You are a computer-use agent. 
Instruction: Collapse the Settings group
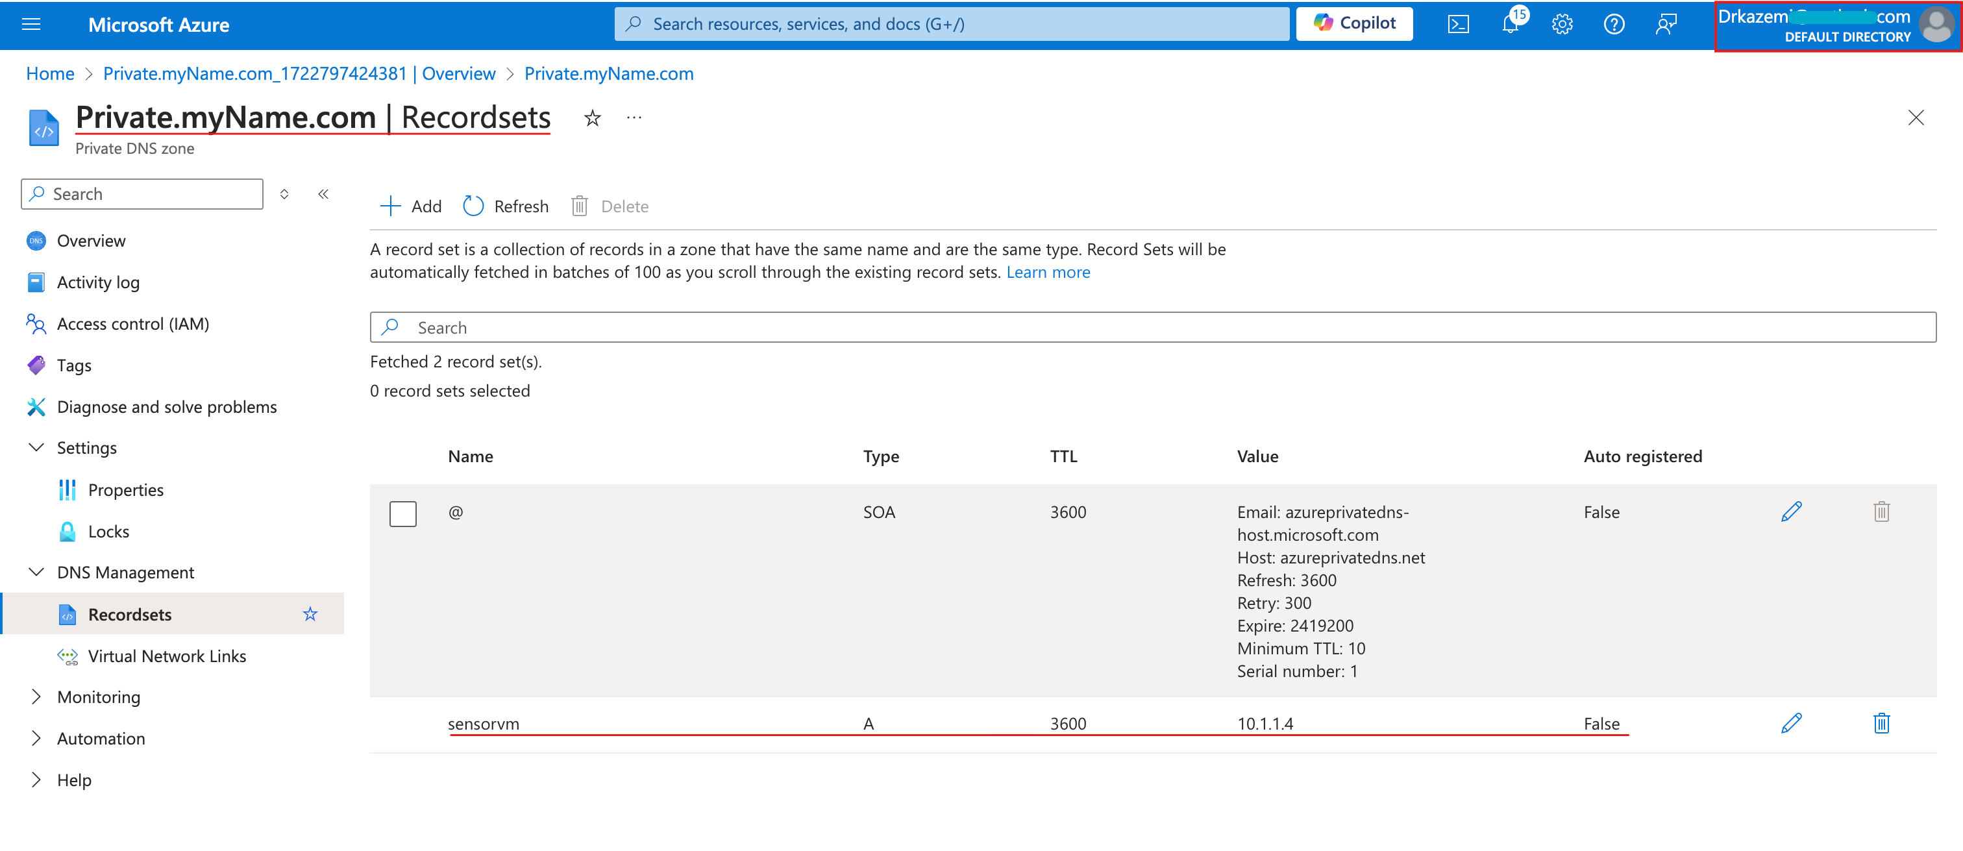(x=36, y=448)
